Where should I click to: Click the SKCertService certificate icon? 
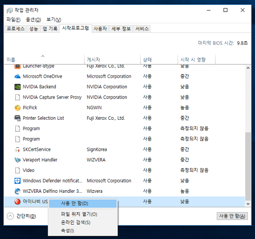(17, 149)
